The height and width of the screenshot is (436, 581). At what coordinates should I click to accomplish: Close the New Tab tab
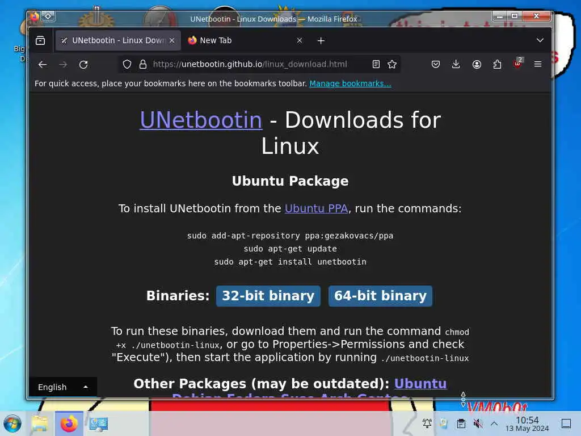300,40
